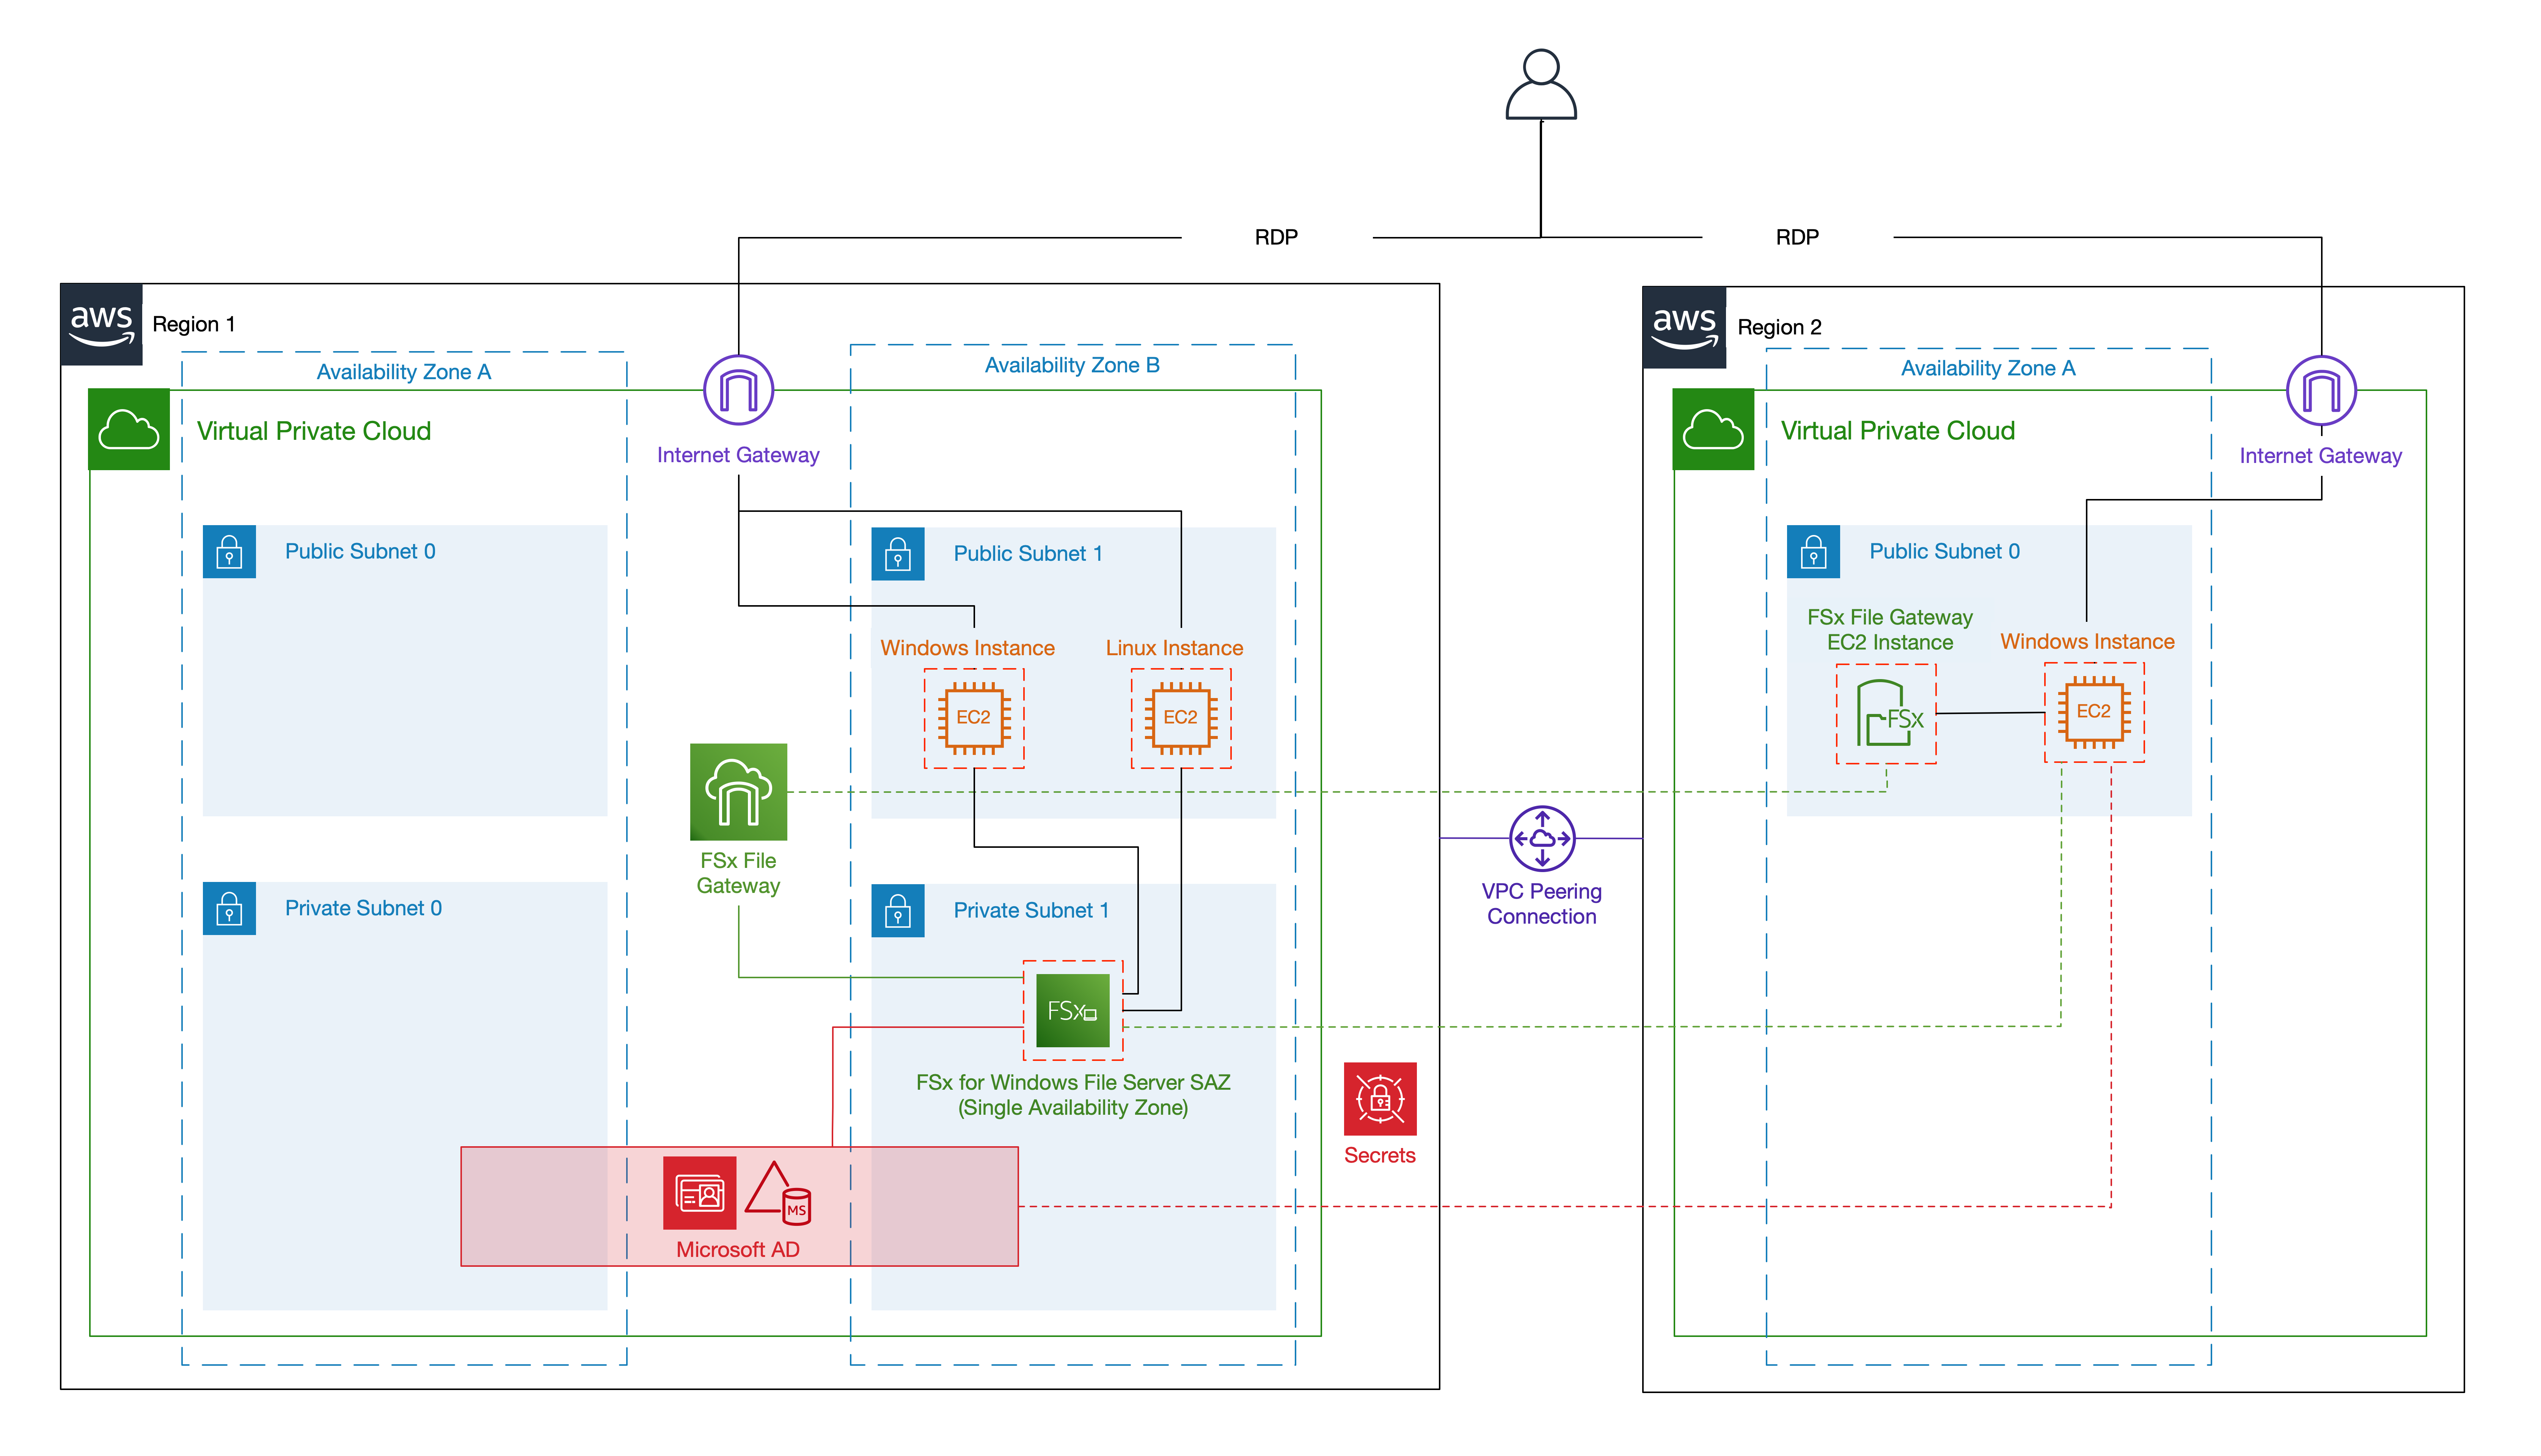Click Internet Gateway label in Region 2

coord(2321,456)
